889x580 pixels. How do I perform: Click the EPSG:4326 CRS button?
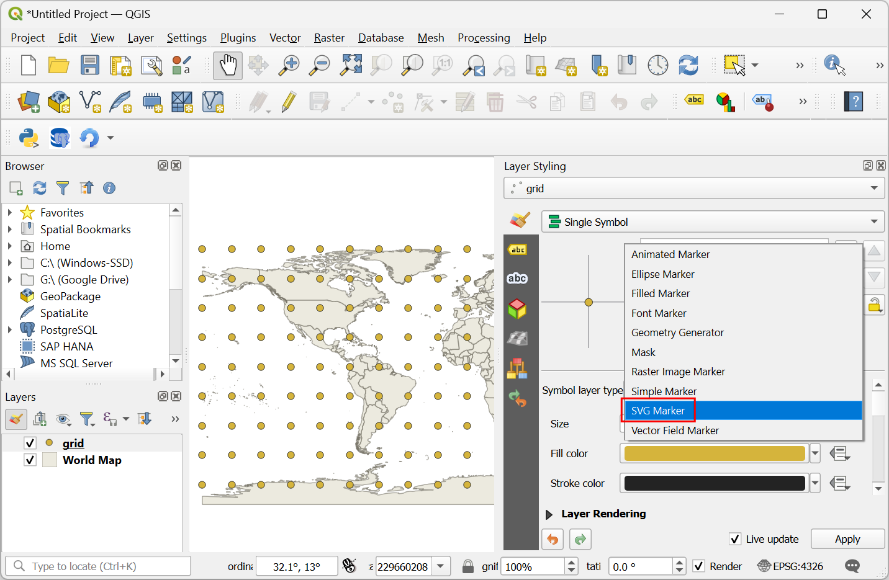pyautogui.click(x=790, y=566)
